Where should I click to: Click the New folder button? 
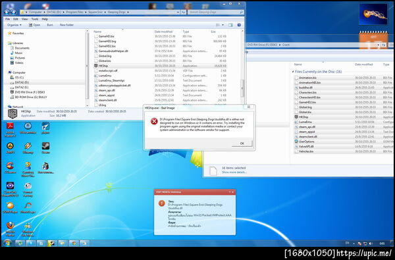66,25
